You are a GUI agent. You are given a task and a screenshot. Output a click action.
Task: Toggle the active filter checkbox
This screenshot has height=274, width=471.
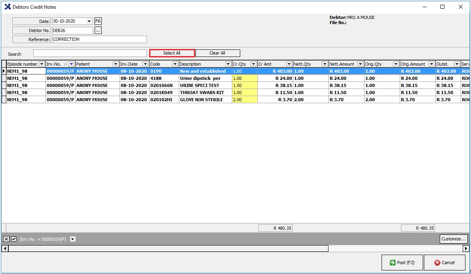(14, 239)
